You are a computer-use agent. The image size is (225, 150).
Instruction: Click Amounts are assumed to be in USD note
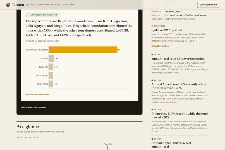coord(42,41)
